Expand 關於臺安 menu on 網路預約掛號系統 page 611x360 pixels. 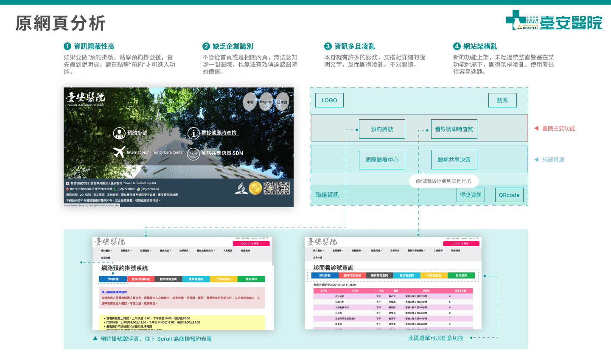coord(107,250)
